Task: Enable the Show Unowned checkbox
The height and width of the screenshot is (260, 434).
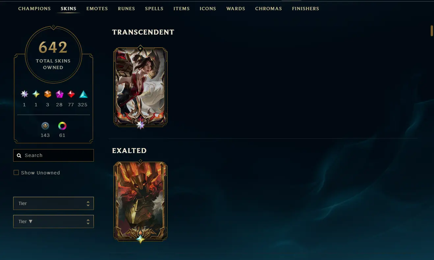Action: pyautogui.click(x=16, y=172)
